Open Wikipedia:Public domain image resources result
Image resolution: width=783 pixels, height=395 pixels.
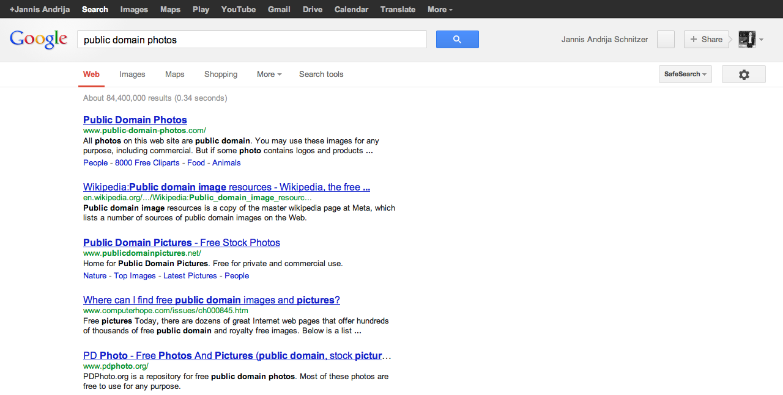pos(226,187)
